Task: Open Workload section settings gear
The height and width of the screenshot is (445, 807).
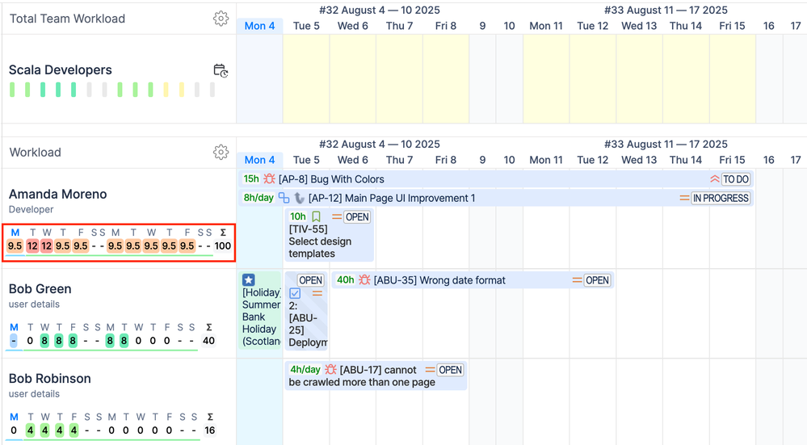Action: [x=221, y=153]
